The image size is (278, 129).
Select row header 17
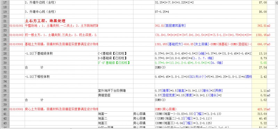pyautogui.click(x=5, y=2)
